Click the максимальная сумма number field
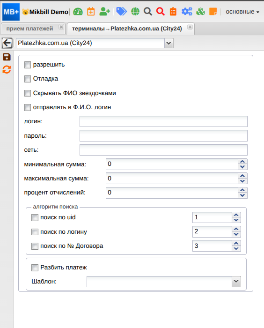This screenshot has height=328, width=264. [x=172, y=179]
